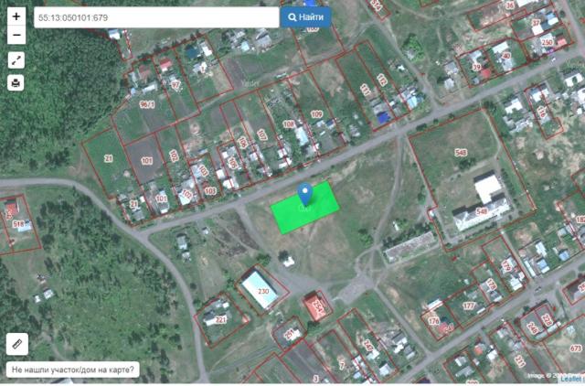Select parcel labeled 254

click(317, 306)
